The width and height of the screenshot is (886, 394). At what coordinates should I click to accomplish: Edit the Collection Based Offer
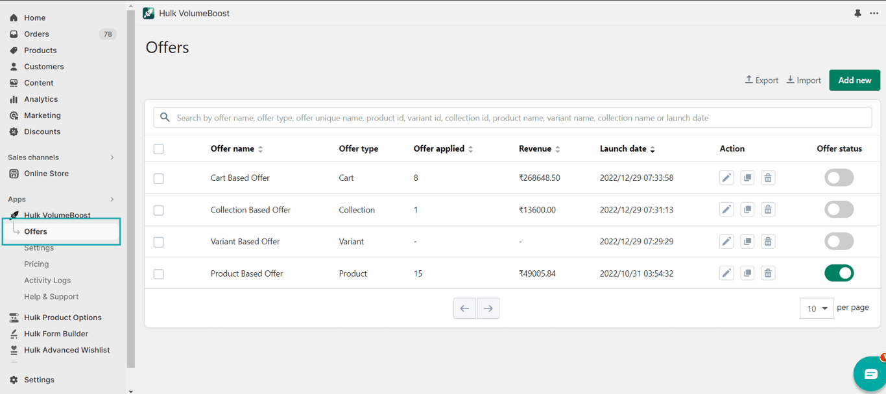pos(726,209)
